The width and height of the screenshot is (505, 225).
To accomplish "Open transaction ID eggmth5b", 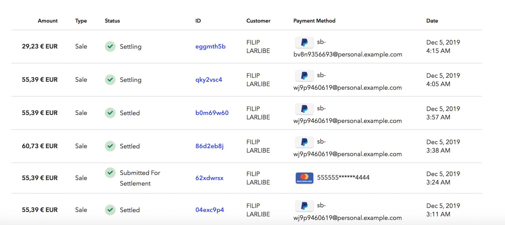I will [210, 47].
